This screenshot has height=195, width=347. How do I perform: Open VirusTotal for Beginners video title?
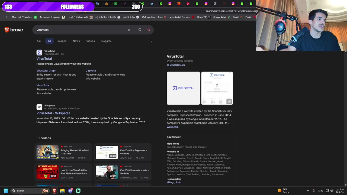pyautogui.click(x=133, y=152)
